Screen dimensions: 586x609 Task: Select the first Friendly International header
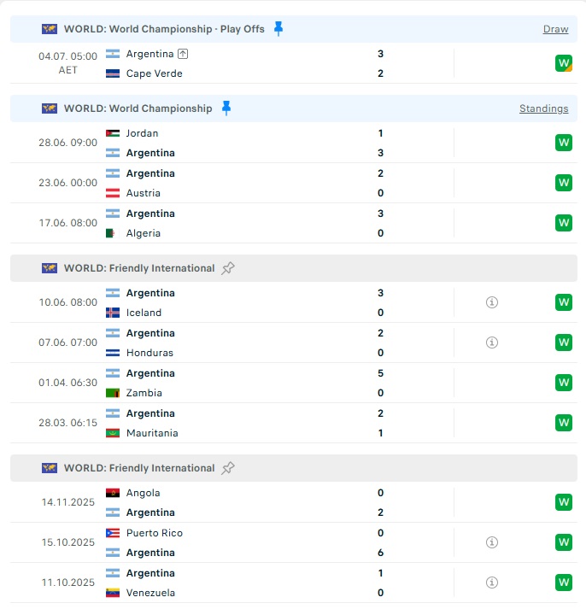(294, 268)
